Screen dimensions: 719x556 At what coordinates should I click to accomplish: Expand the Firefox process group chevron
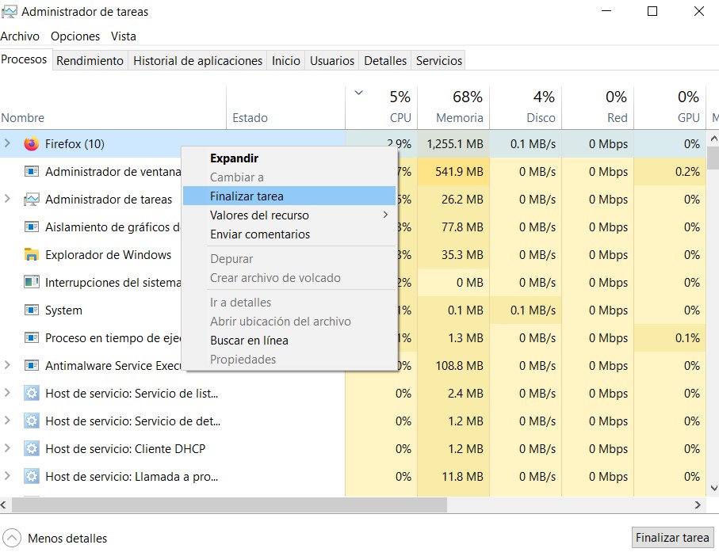(x=8, y=144)
